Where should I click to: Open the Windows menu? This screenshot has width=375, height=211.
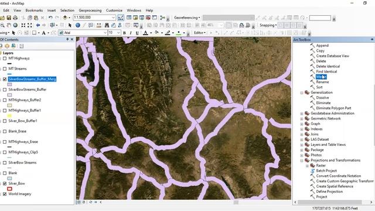(x=134, y=11)
